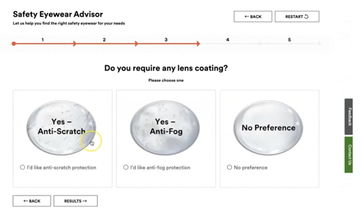
Task: Click the top Back button
Action: pyautogui.click(x=253, y=16)
